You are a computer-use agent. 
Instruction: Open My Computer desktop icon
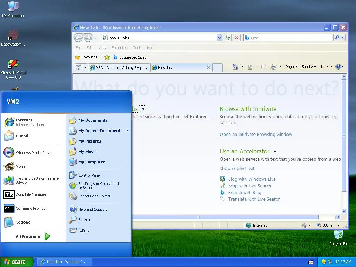coord(13,9)
